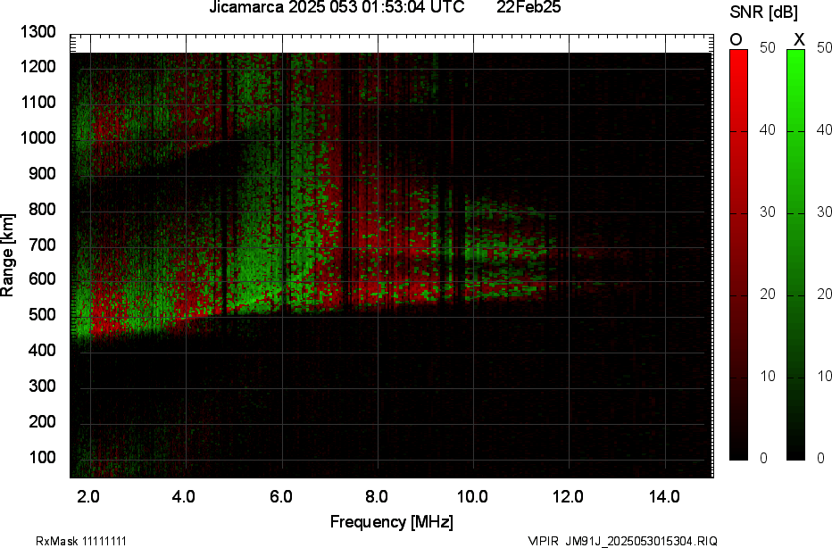
Task: Click the 12.0 MHz frequency tick label
Action: tap(569, 497)
